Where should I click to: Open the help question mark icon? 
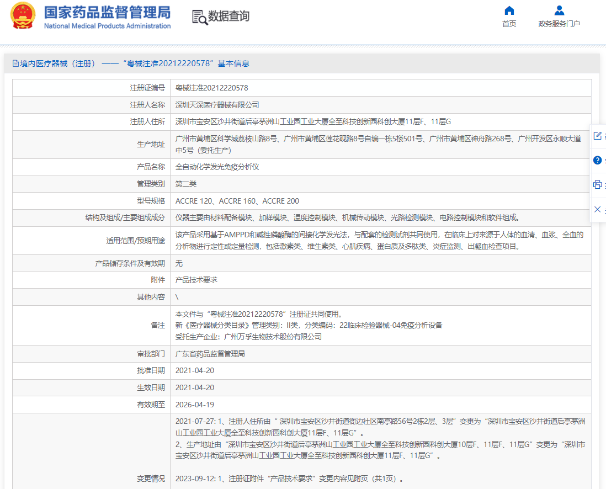point(597,160)
